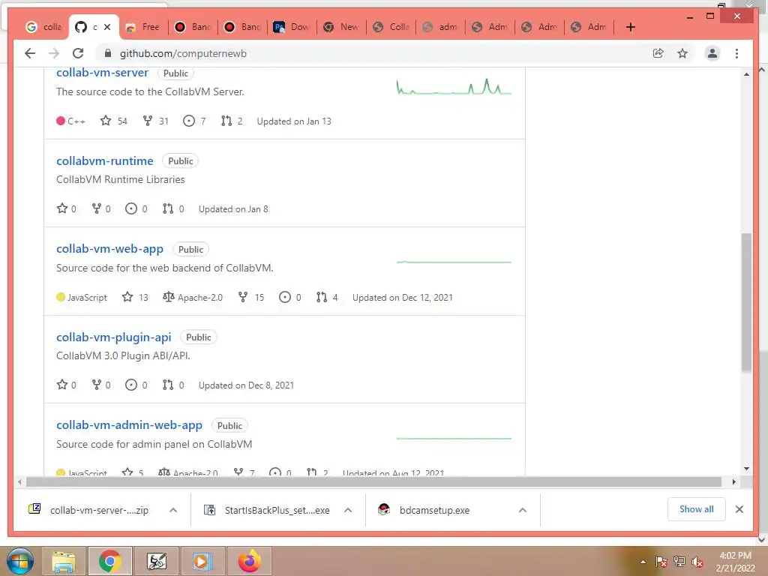Click the Action Center flag tray icon
The image size is (768, 576).
pos(661,562)
